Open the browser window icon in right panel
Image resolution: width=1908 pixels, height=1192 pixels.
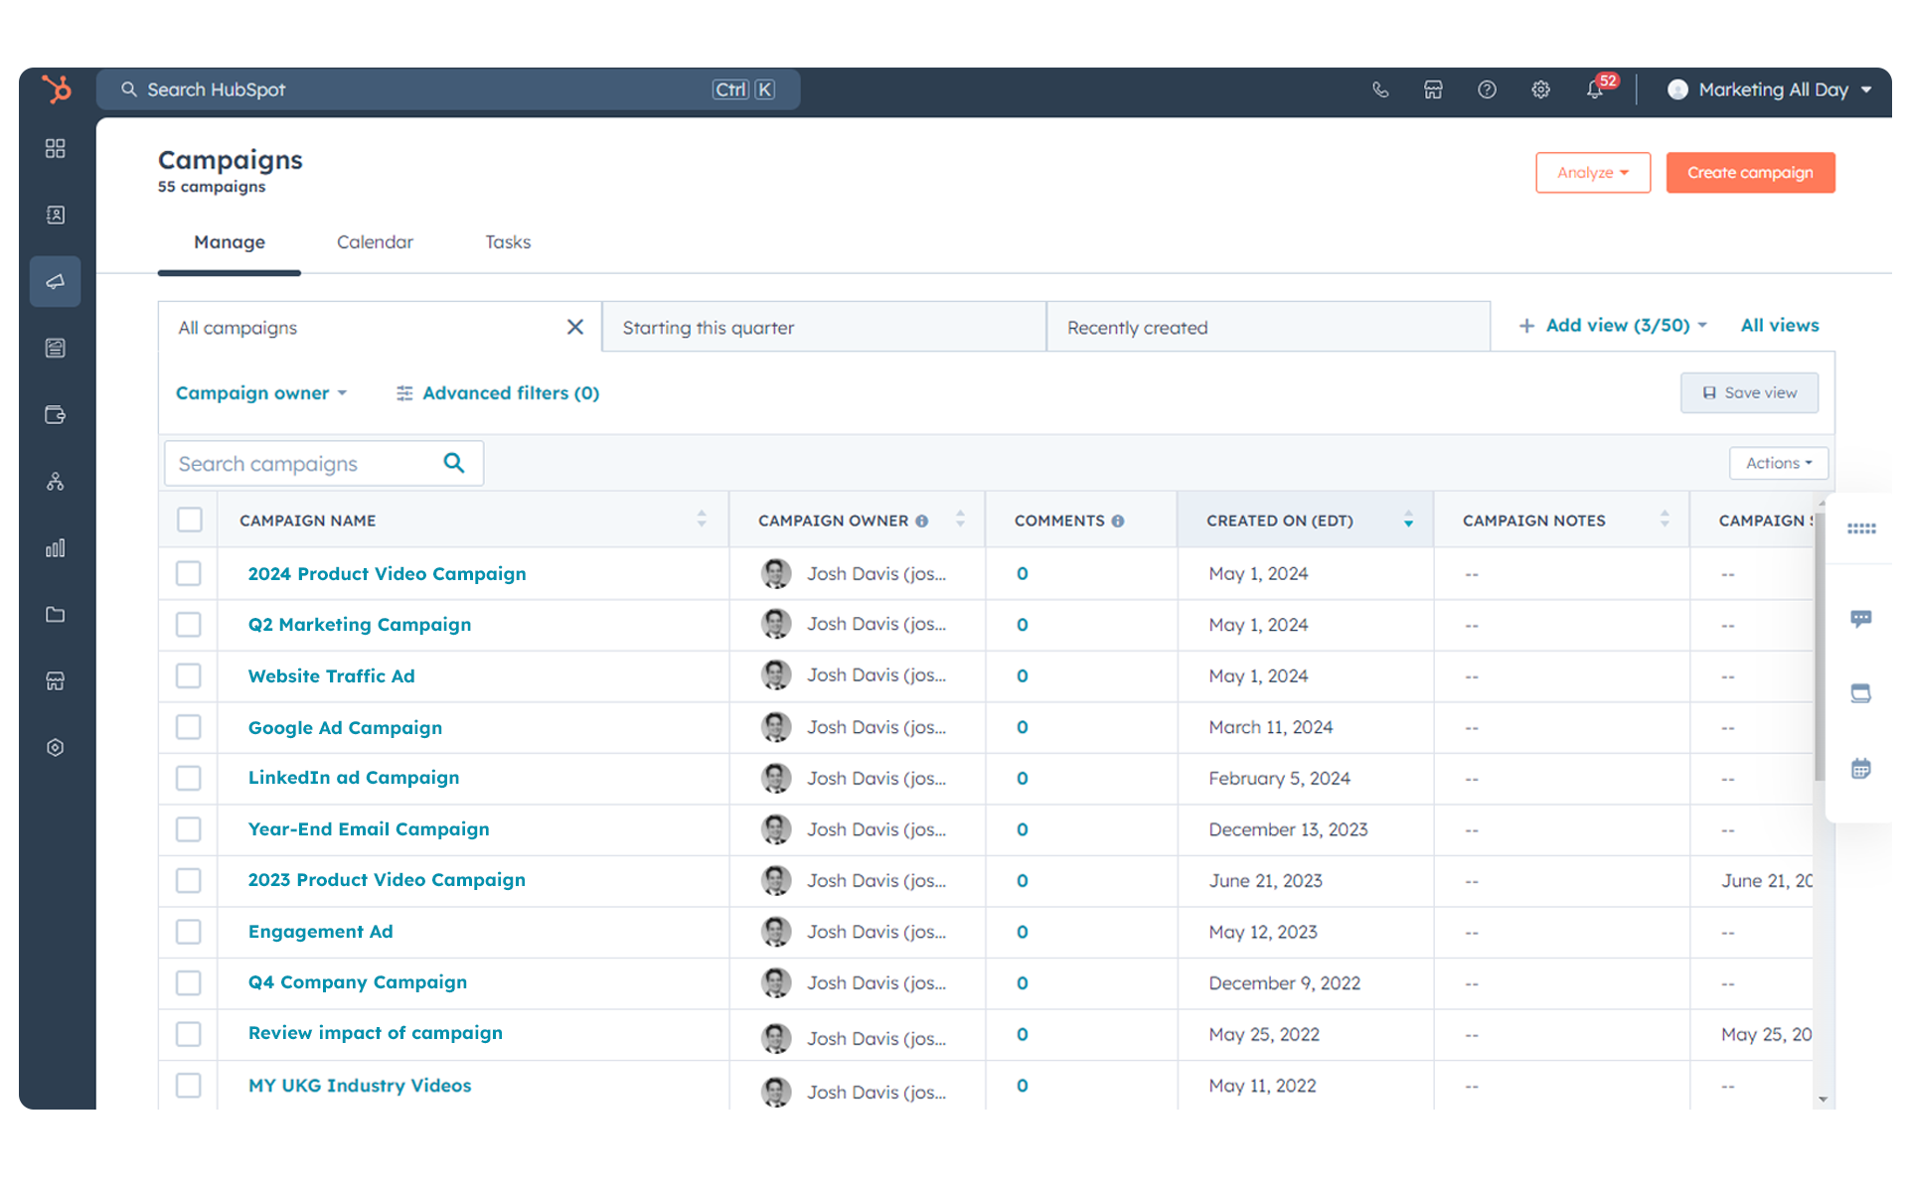click(1861, 693)
